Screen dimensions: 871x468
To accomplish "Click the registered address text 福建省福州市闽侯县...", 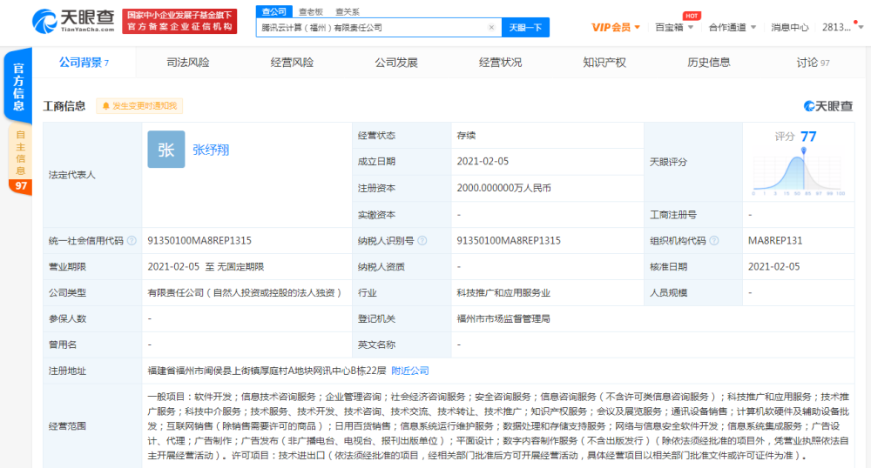I will coord(267,371).
